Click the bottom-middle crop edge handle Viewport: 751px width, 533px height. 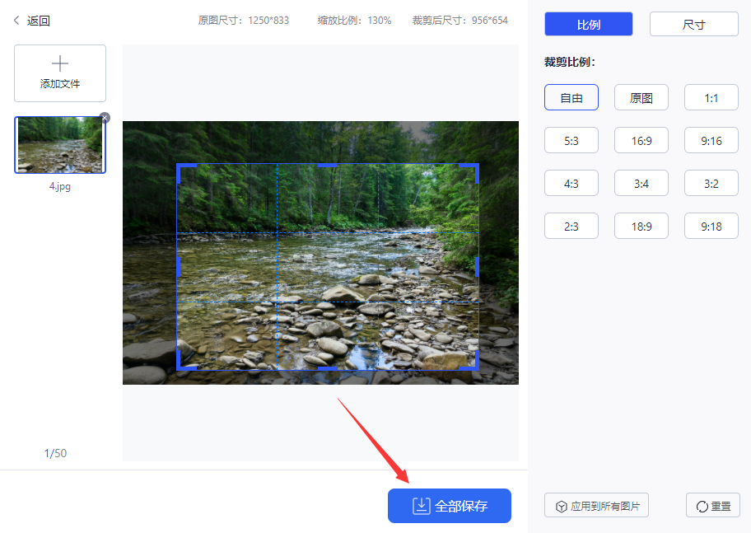click(x=328, y=368)
